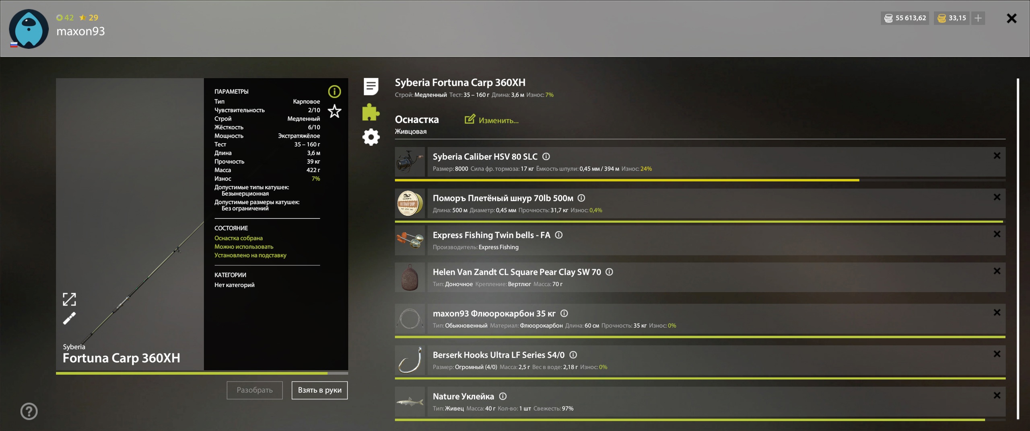Viewport: 1030px width, 431px height.
Task: Click the rename pencil icon on rod image
Action: 69,318
